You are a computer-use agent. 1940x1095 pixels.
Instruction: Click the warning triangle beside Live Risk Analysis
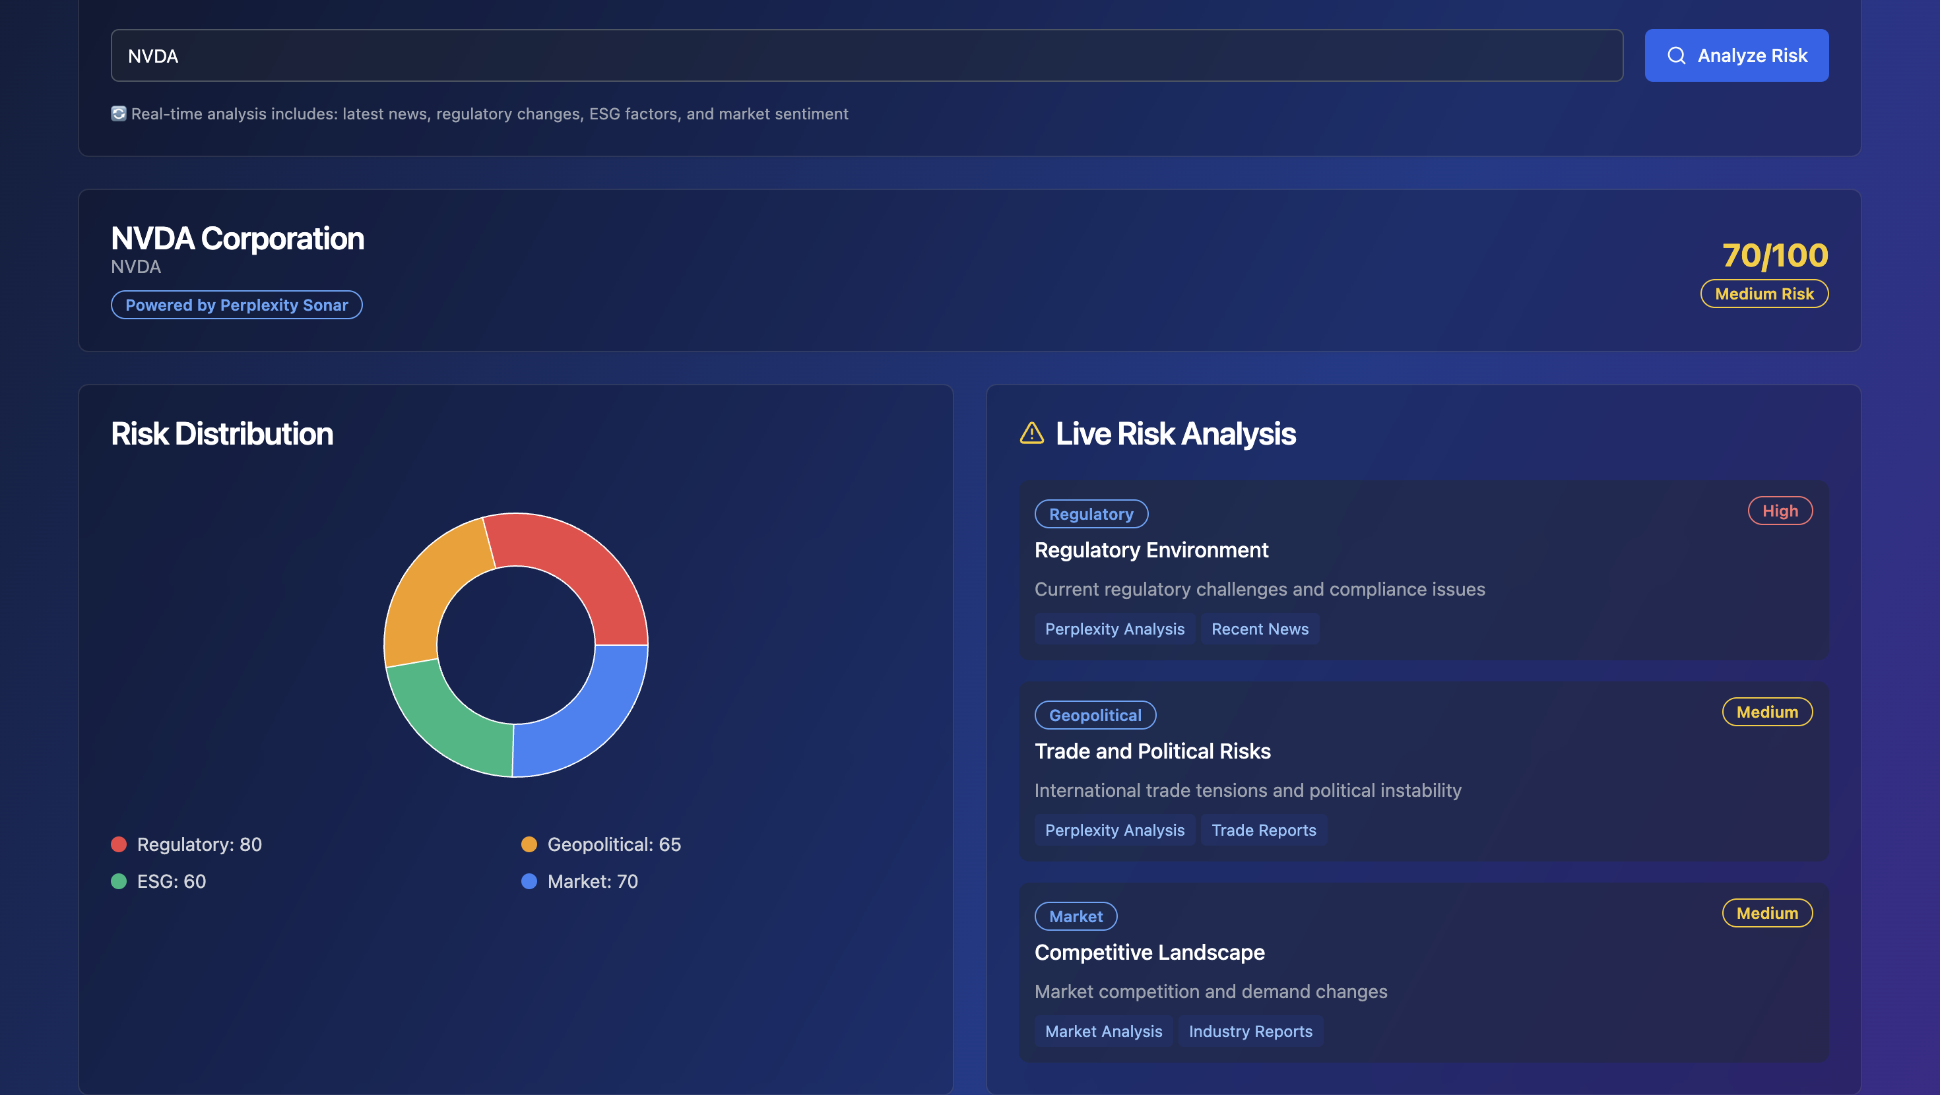click(x=1032, y=433)
